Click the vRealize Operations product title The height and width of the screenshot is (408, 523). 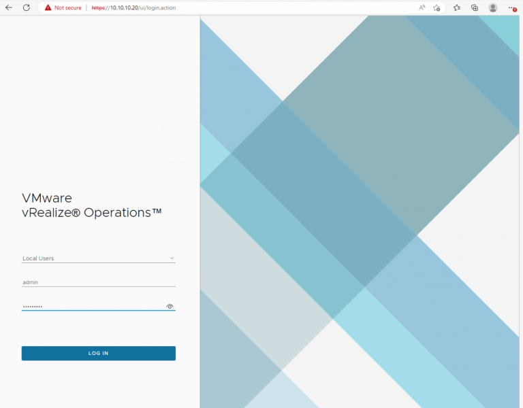[x=91, y=213]
